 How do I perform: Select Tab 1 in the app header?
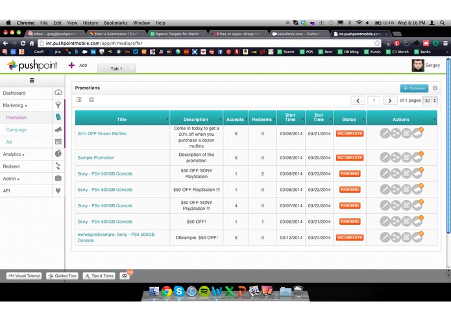tap(116, 68)
